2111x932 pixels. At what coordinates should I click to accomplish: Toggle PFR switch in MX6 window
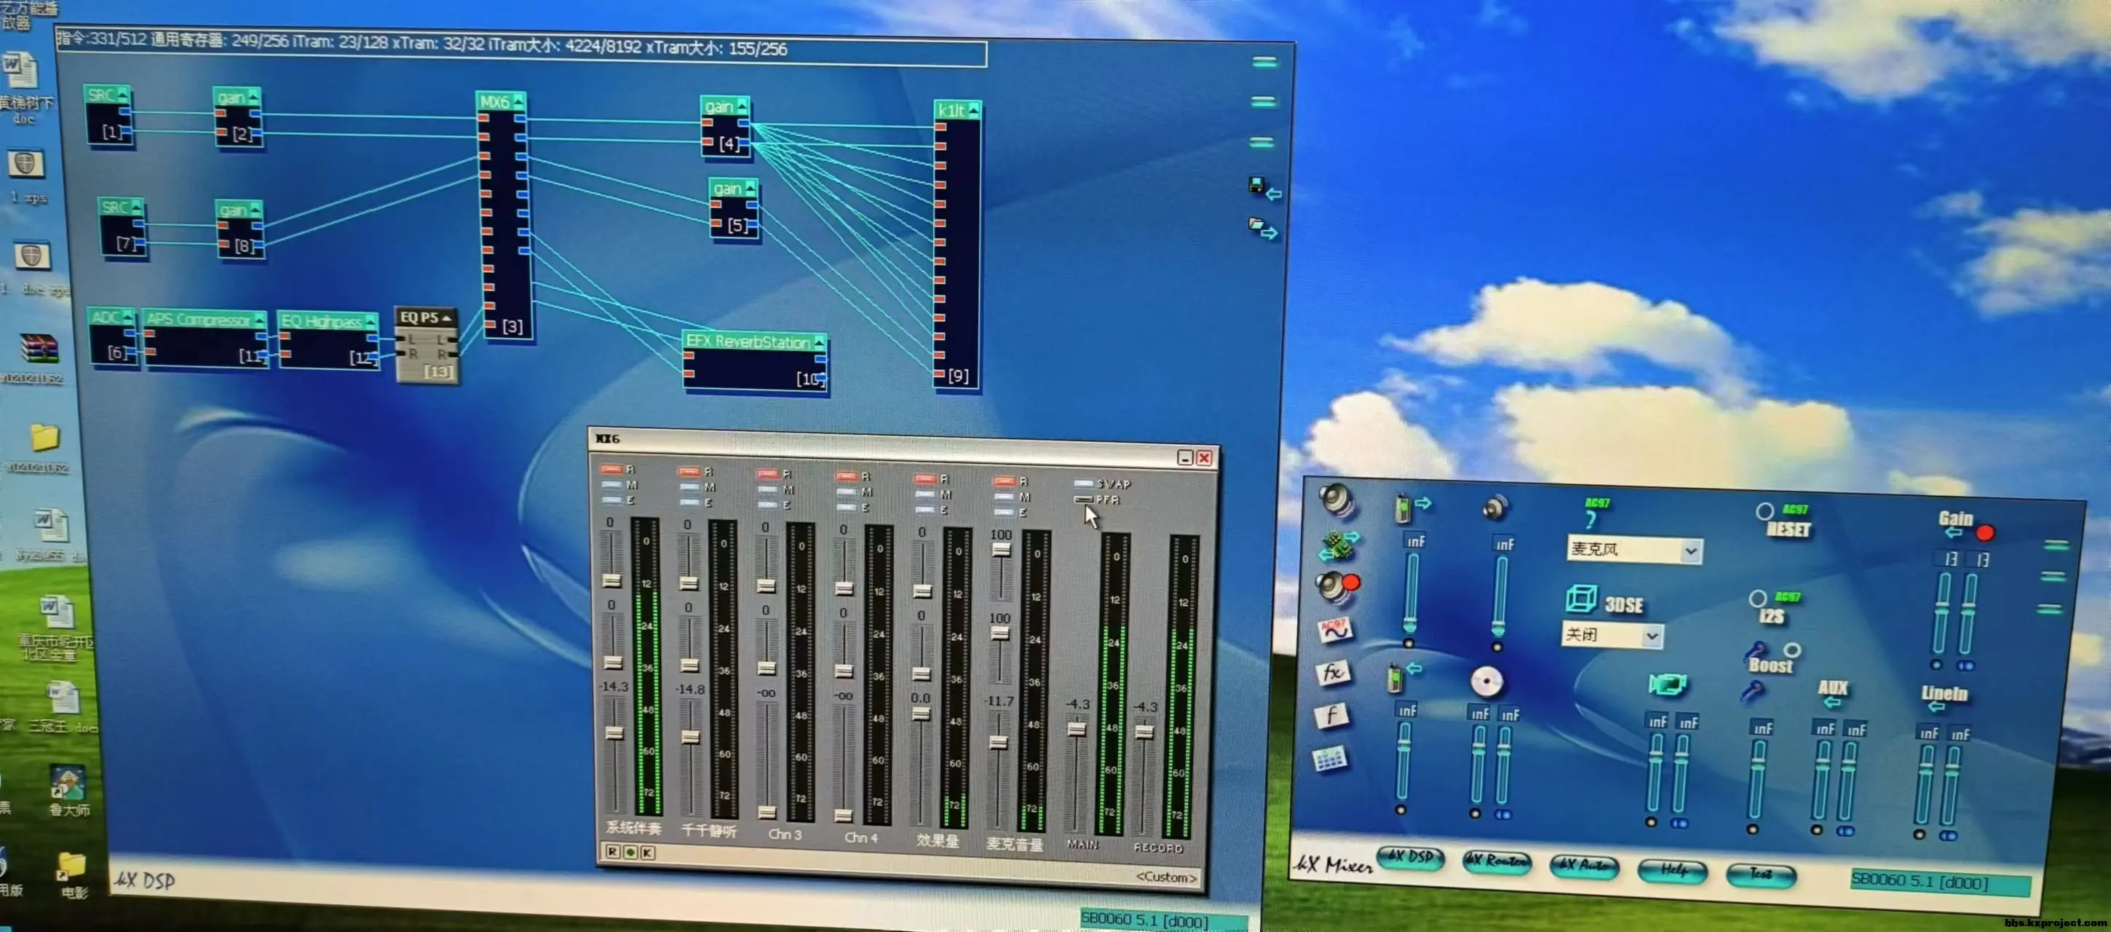coord(1083,499)
